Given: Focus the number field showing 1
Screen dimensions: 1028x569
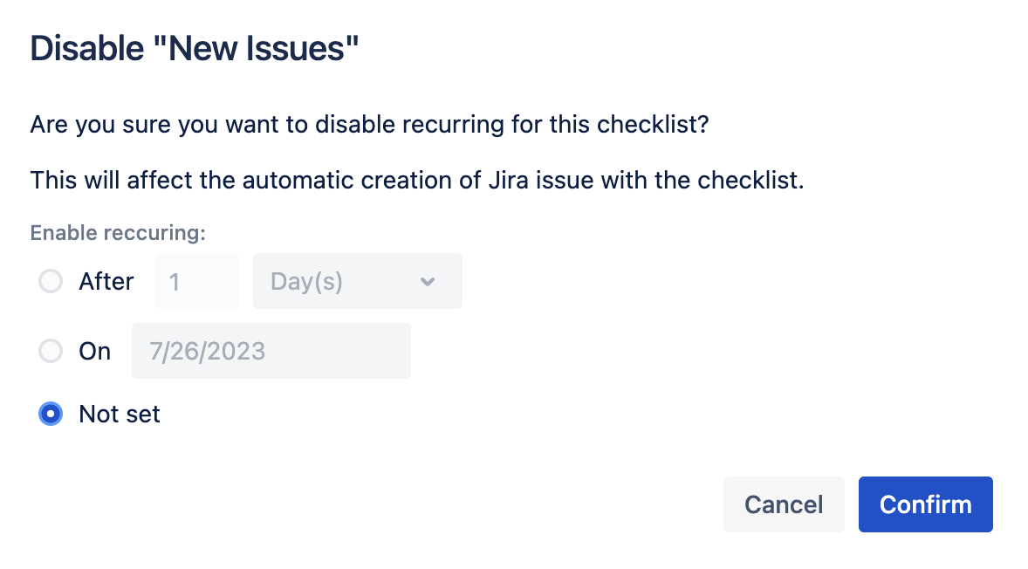Looking at the screenshot, I should tap(197, 282).
